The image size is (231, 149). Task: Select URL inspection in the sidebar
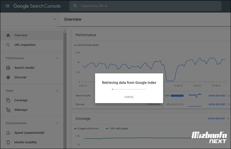coord(32,45)
